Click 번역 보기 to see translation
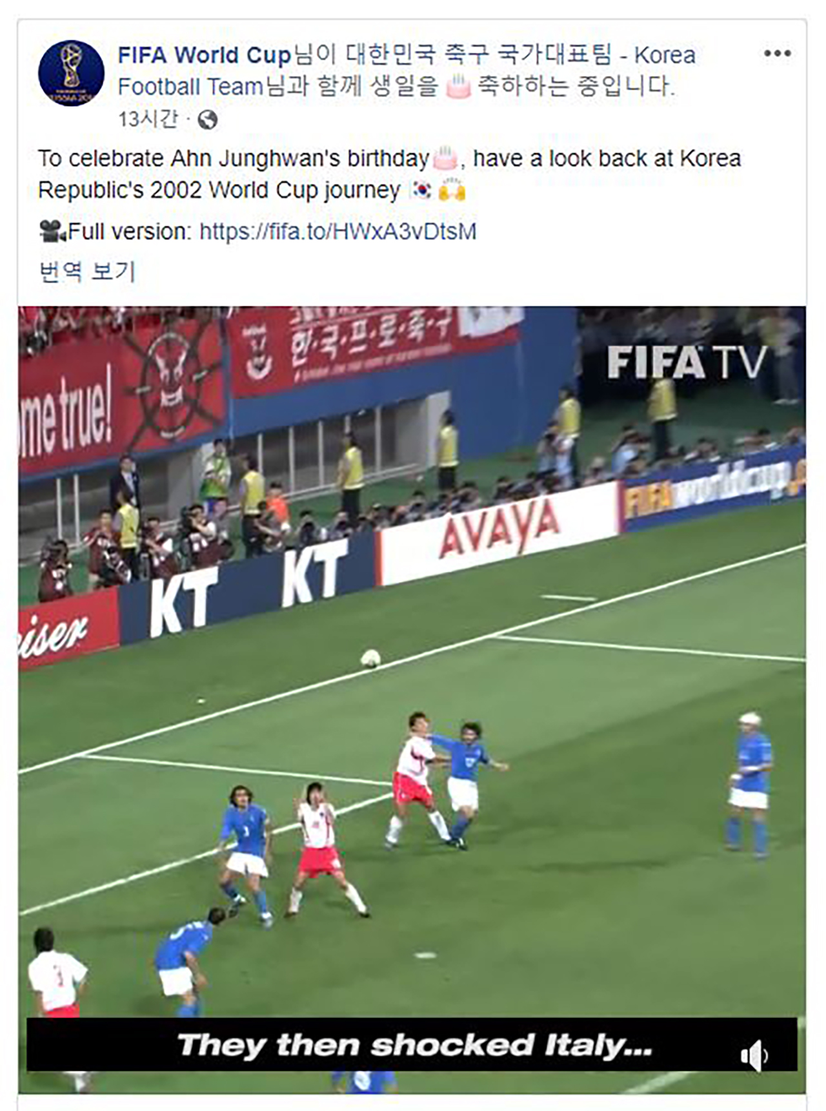Viewport: 826px width, 1111px height. coord(87,271)
